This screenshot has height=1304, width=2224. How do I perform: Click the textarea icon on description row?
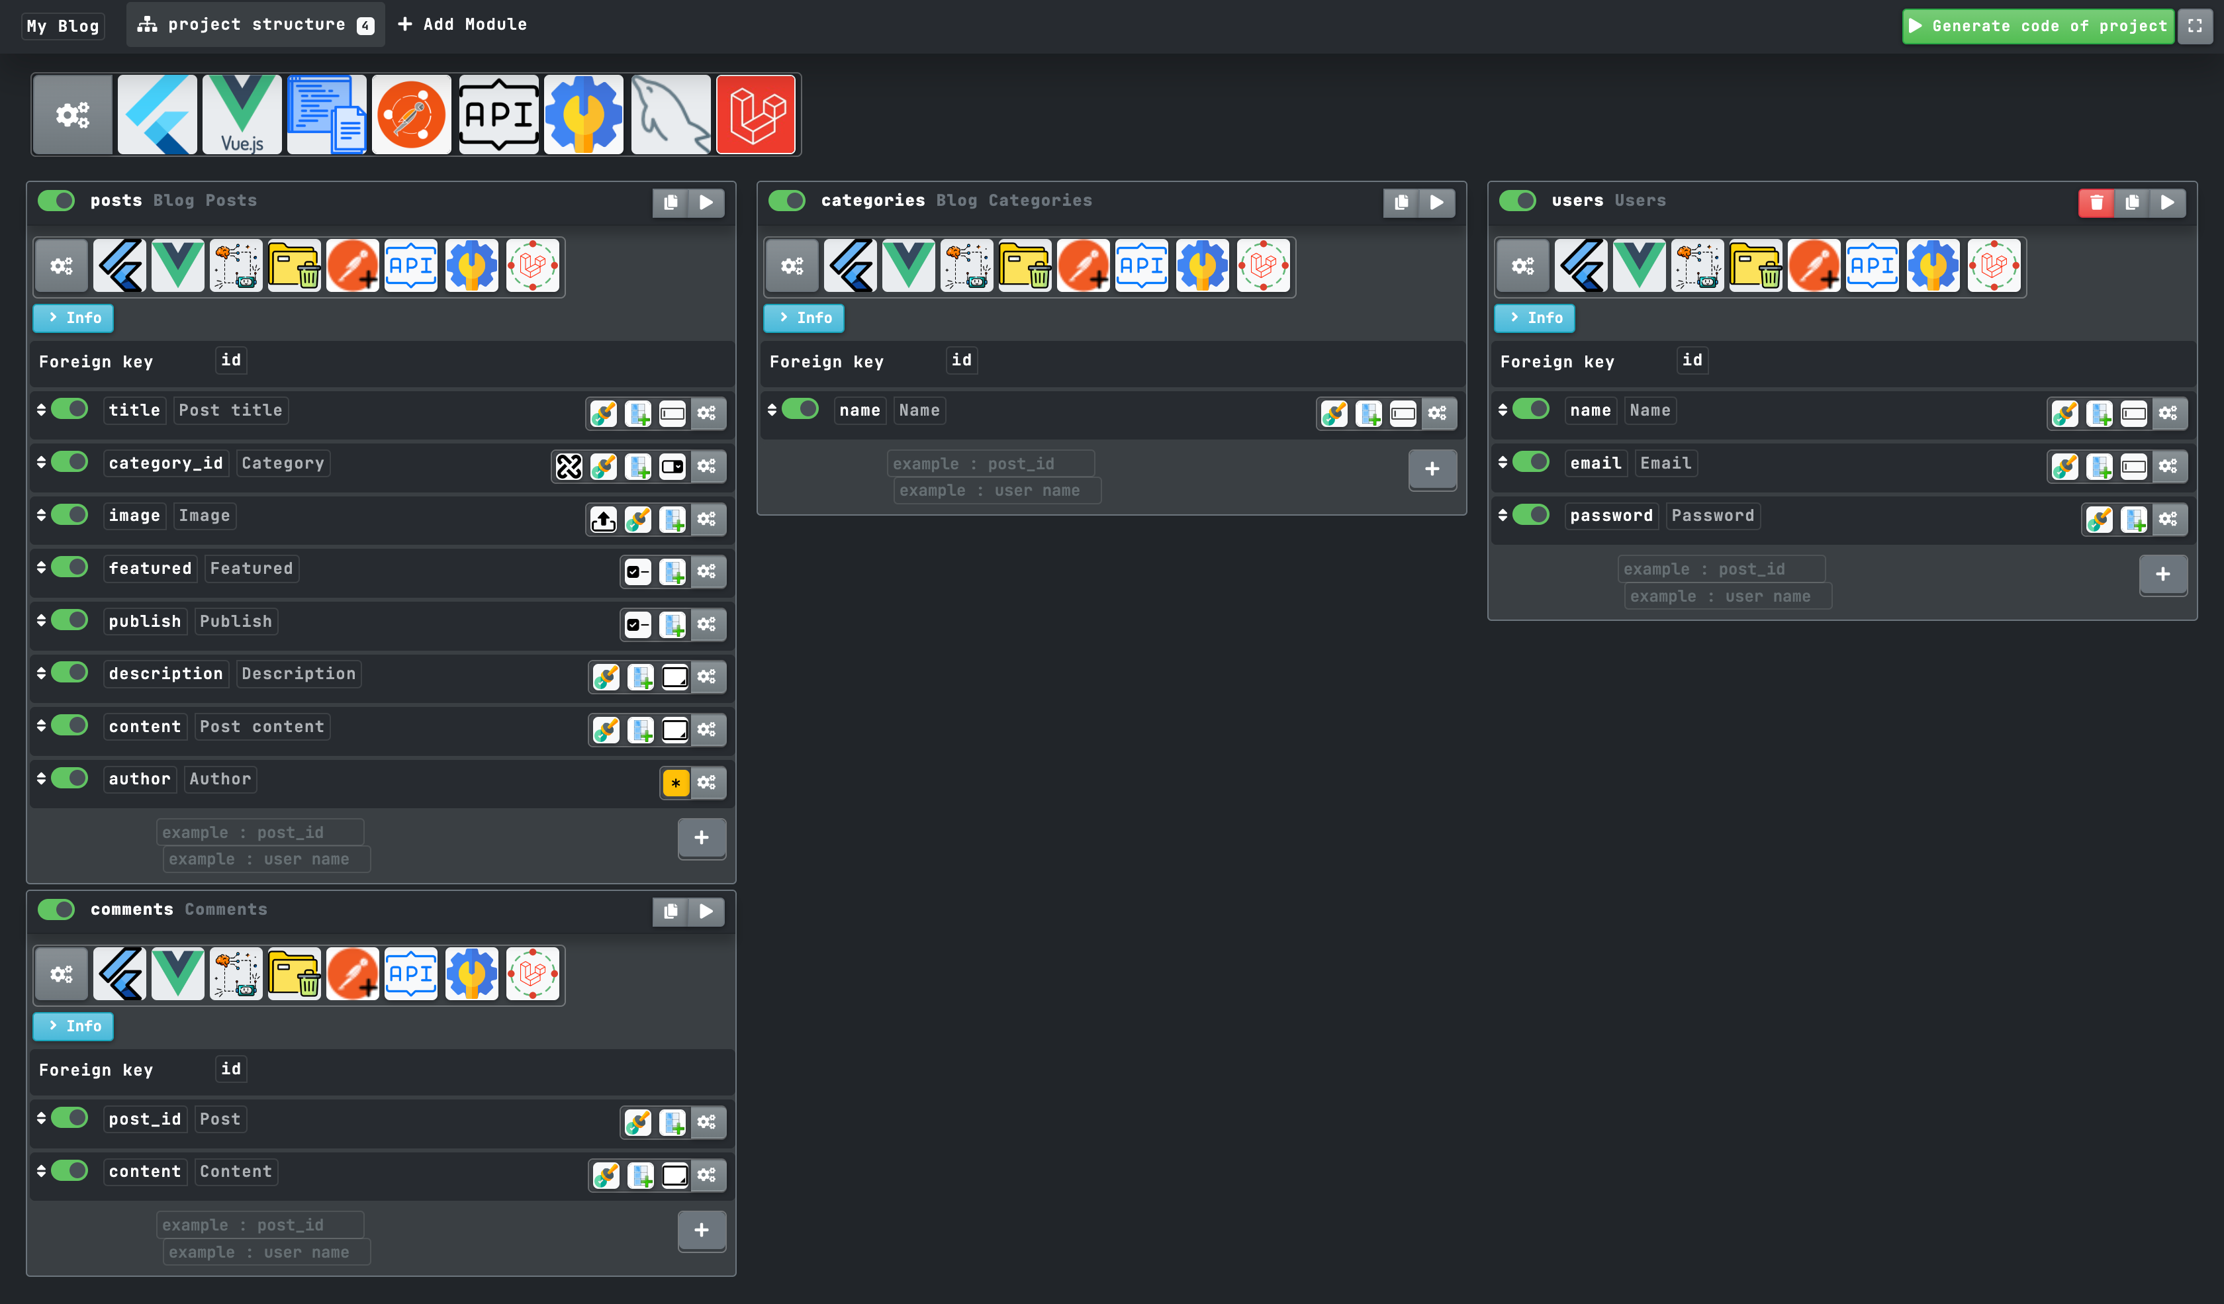click(x=675, y=676)
